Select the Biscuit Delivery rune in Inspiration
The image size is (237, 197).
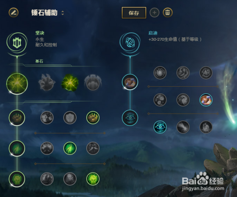click(x=206, y=100)
